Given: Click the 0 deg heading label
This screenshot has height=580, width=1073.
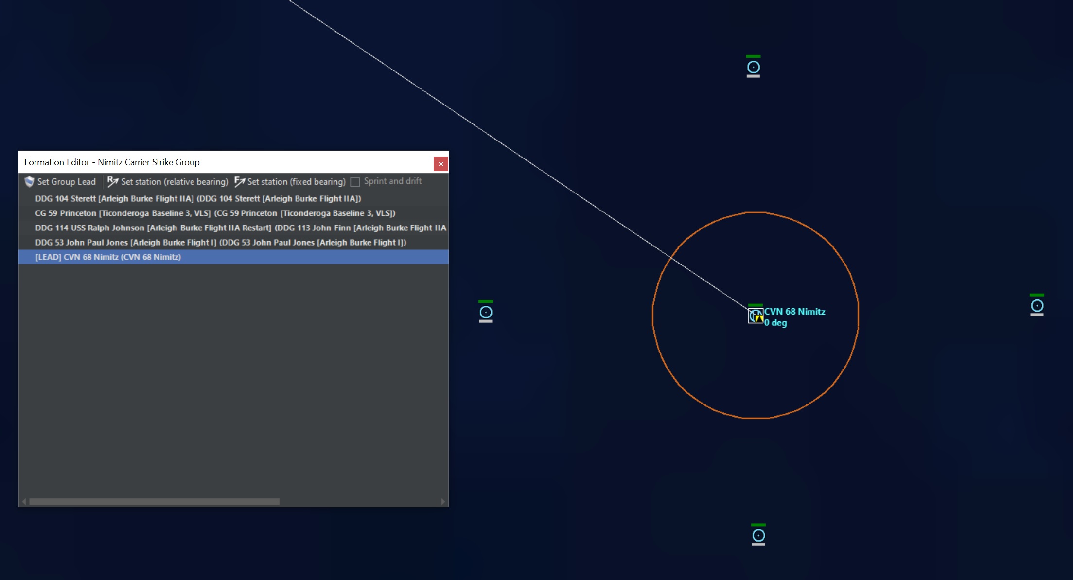Looking at the screenshot, I should (775, 323).
